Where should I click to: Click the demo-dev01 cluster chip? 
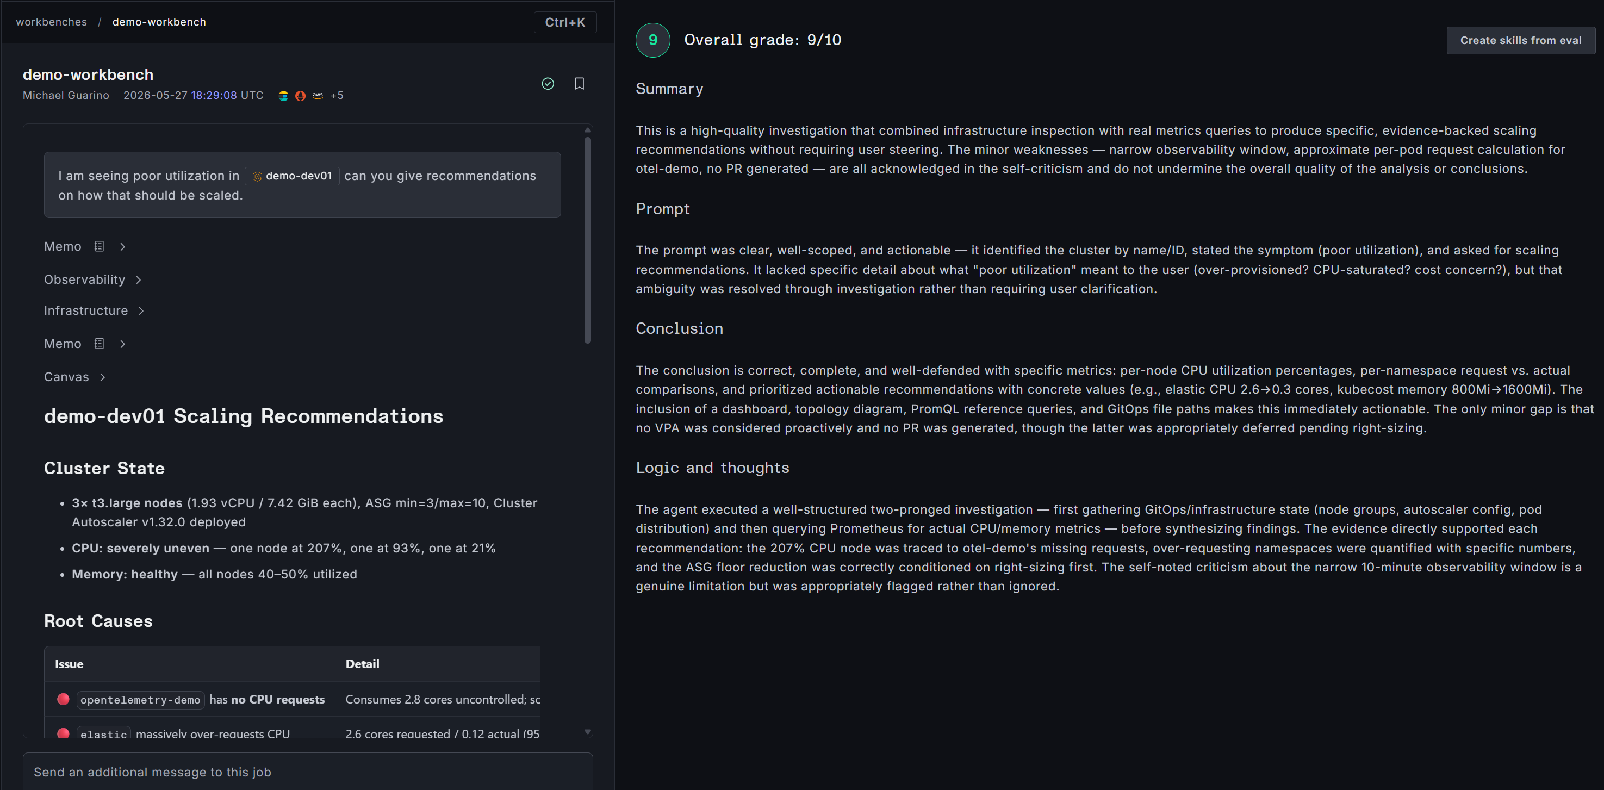click(x=292, y=176)
